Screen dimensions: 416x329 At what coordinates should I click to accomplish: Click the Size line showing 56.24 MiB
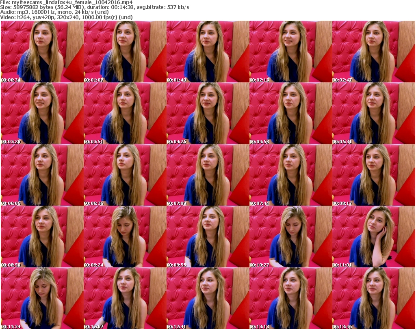(95, 7)
